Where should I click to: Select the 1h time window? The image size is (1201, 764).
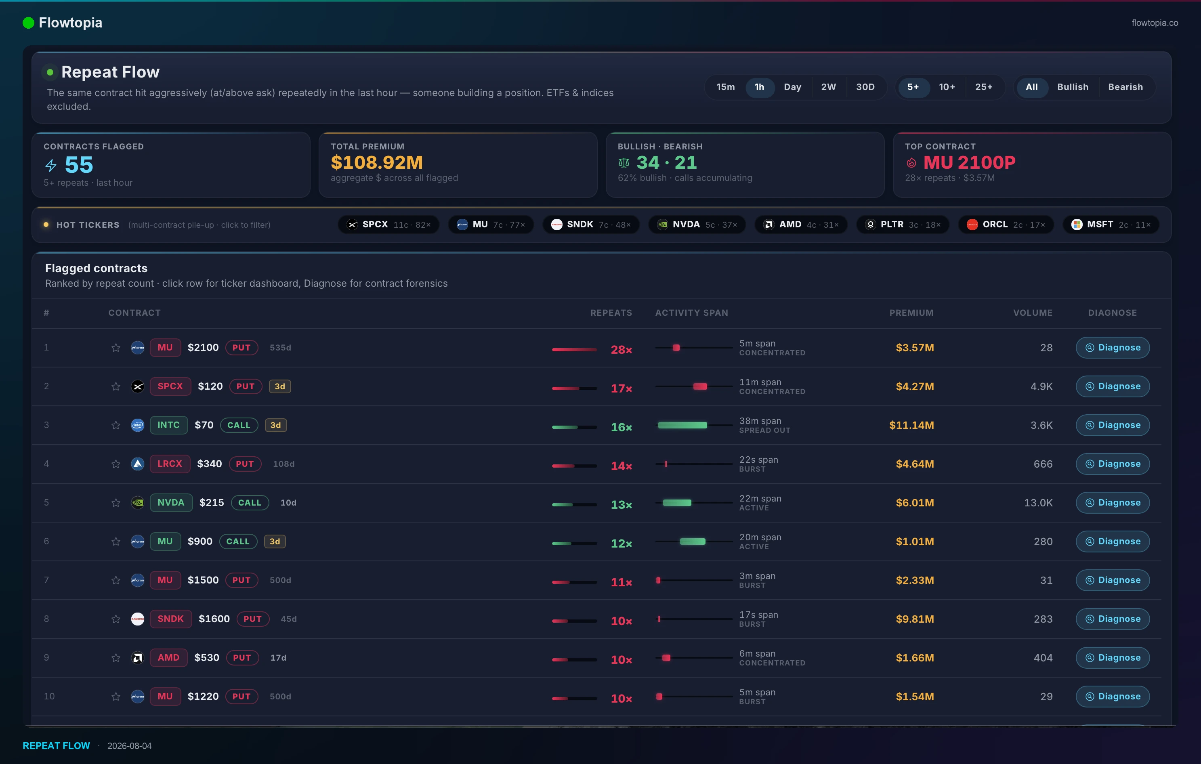760,87
